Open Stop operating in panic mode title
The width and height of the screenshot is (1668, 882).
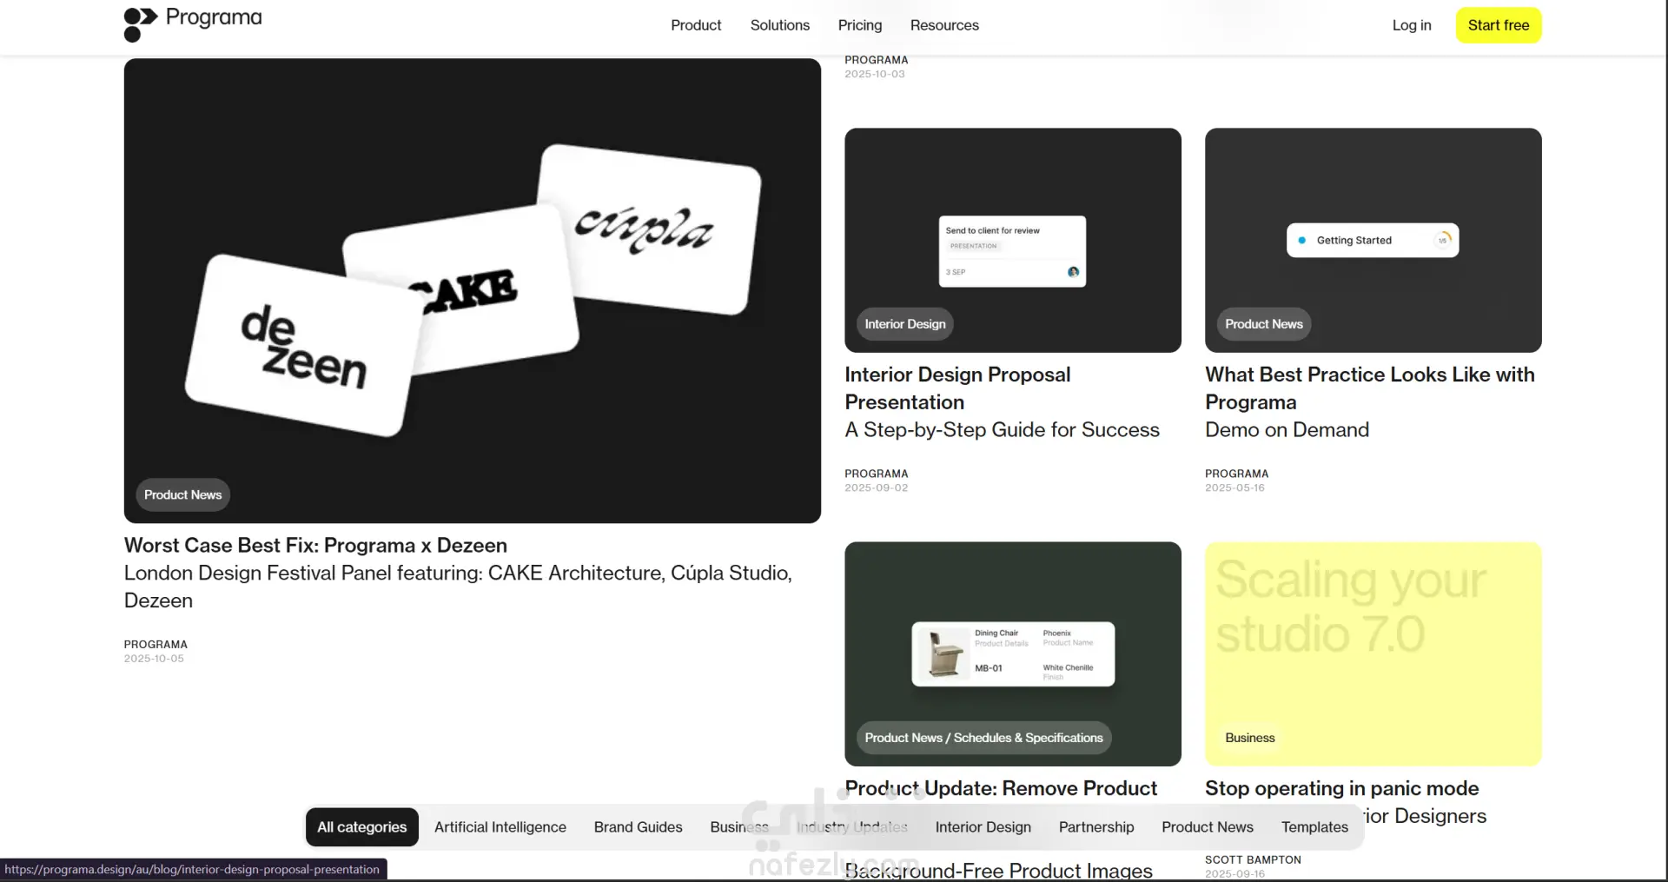click(x=1342, y=789)
